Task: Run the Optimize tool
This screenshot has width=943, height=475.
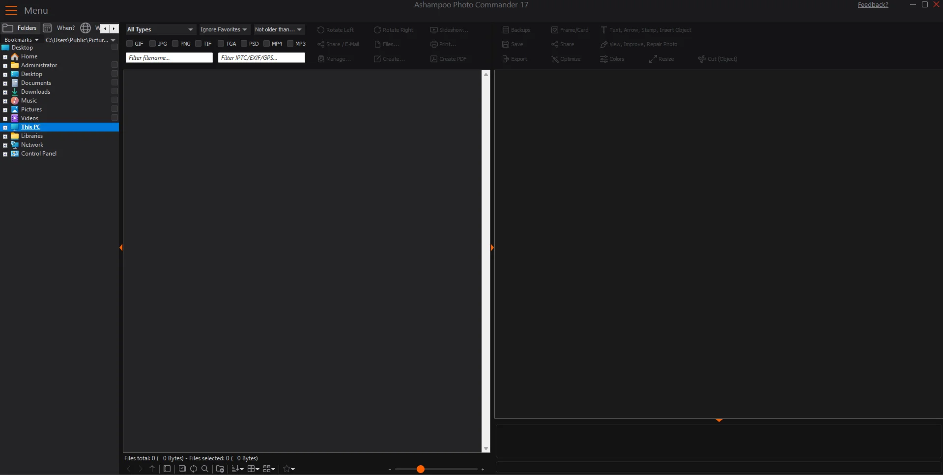Action: click(566, 59)
